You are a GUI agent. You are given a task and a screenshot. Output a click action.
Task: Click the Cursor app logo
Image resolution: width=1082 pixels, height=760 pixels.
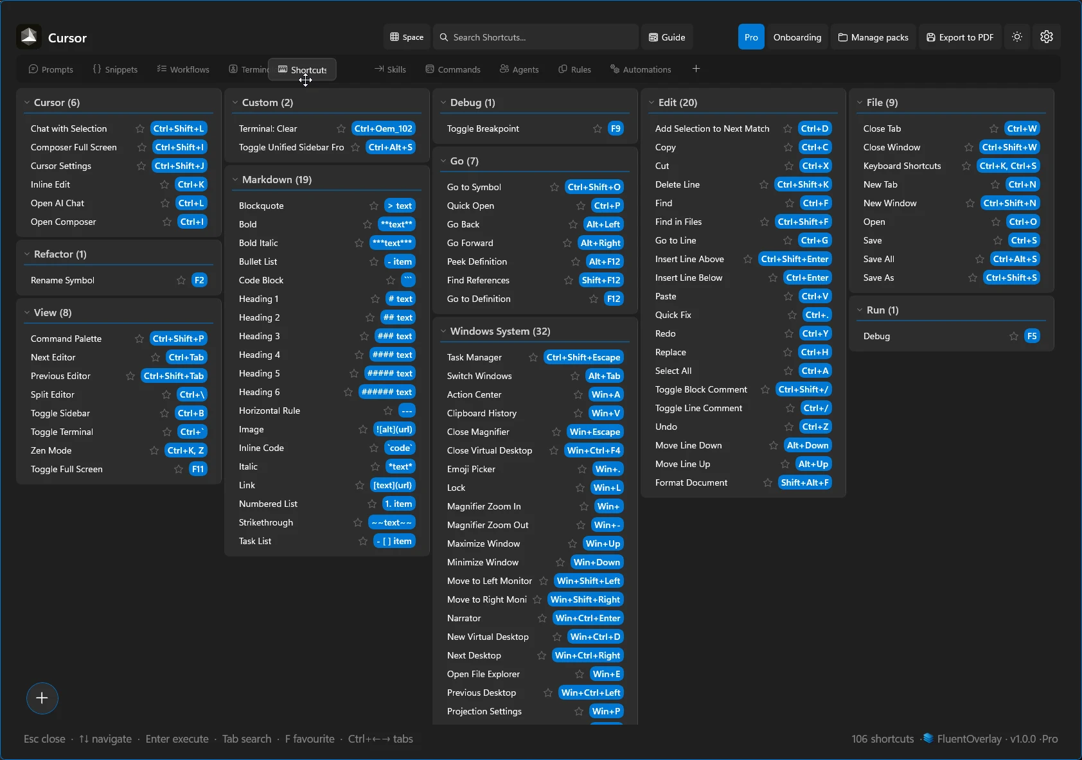28,37
